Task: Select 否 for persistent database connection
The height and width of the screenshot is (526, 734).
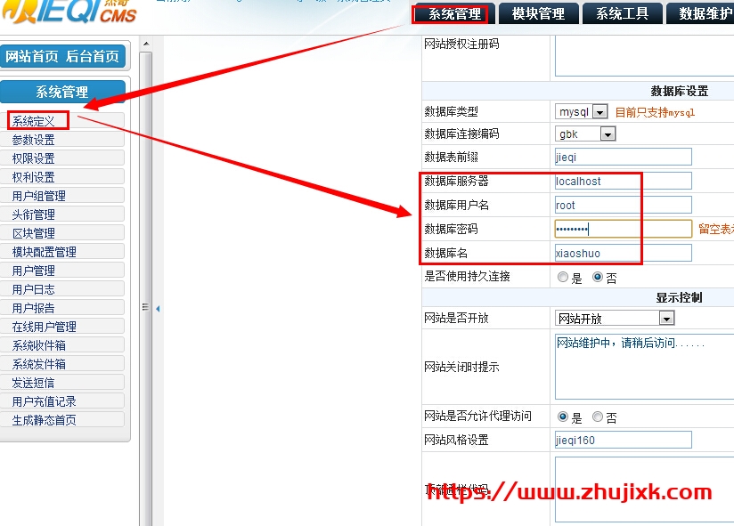Action: [x=598, y=278]
